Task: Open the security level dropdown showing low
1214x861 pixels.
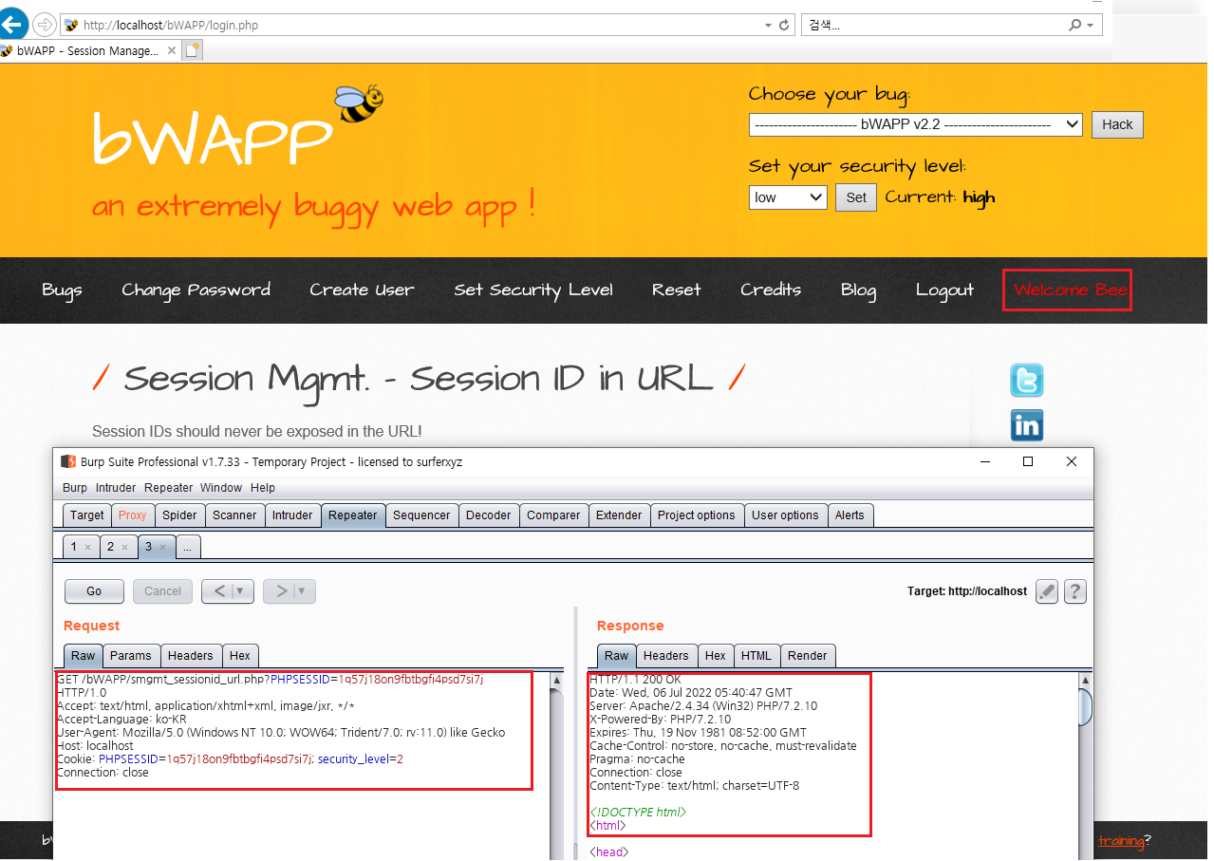Action: coord(788,197)
